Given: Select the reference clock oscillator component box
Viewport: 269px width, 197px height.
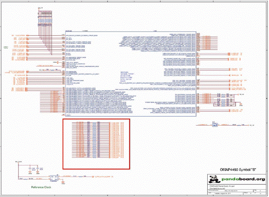Looking at the screenshot, I should [x=54, y=178].
